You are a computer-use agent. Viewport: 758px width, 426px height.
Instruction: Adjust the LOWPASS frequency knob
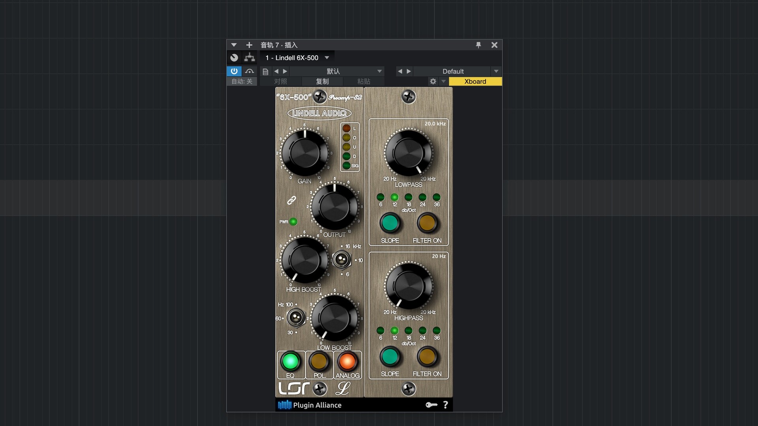point(409,153)
